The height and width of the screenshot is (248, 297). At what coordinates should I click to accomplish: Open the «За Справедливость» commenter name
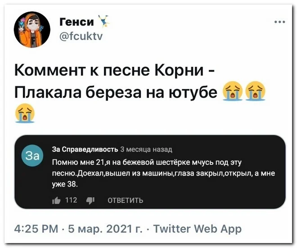click(85, 150)
